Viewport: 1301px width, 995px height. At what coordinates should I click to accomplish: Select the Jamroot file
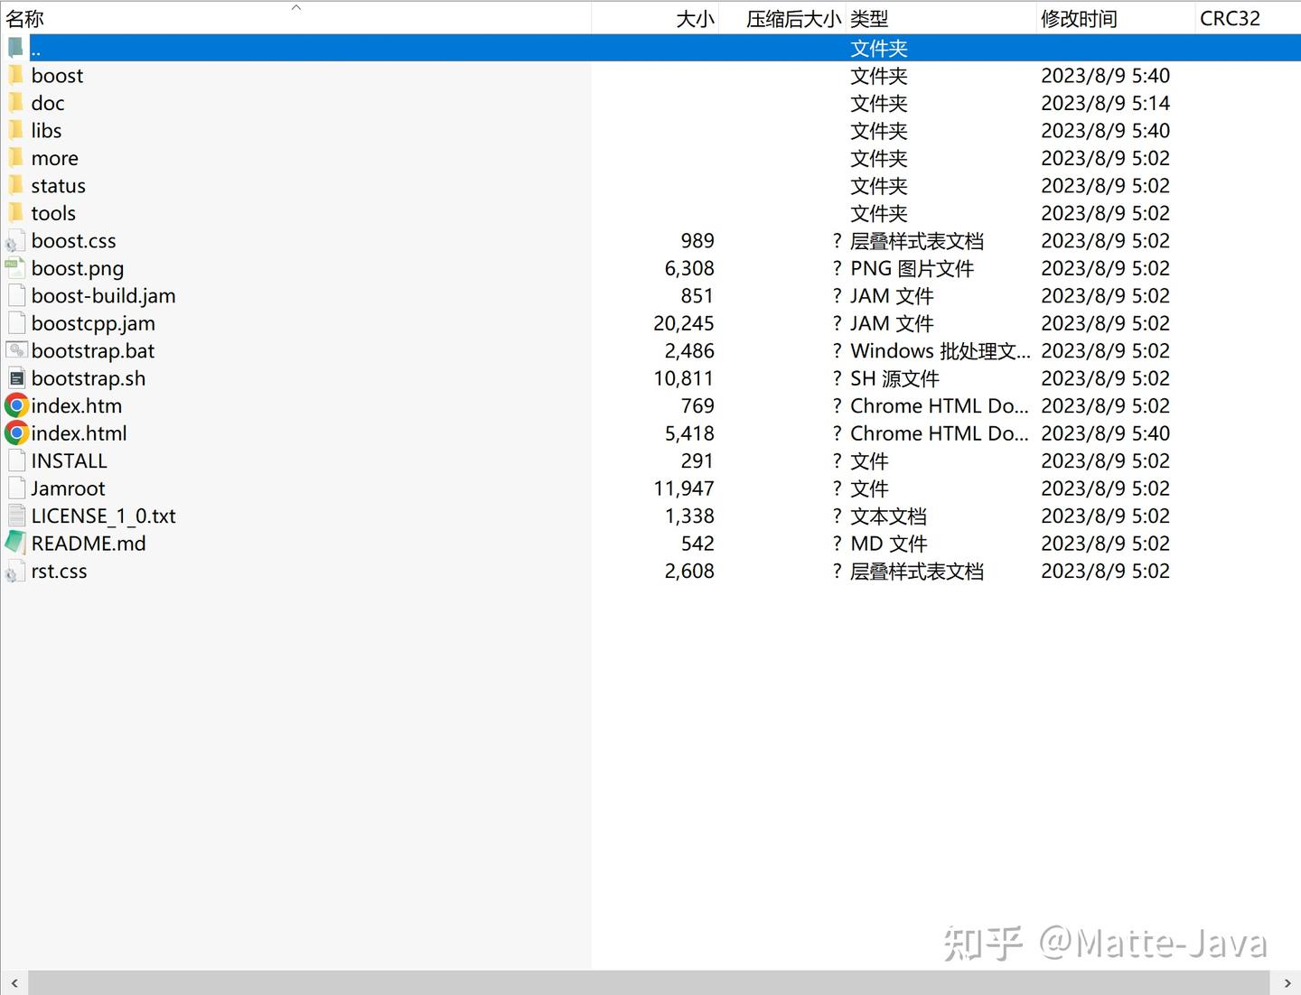[68, 488]
